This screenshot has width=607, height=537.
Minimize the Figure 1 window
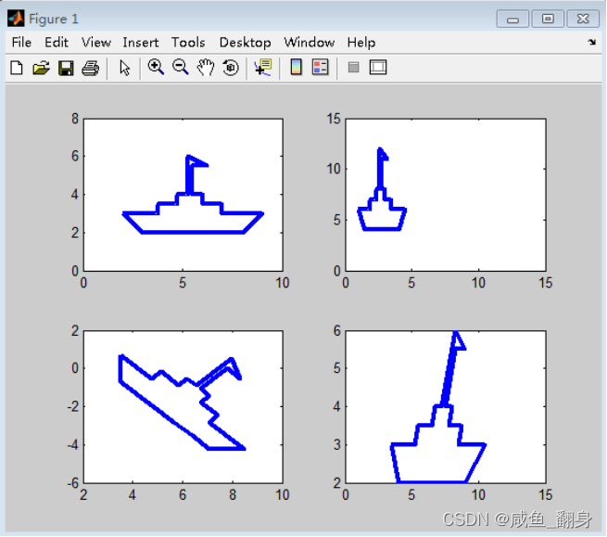(512, 19)
